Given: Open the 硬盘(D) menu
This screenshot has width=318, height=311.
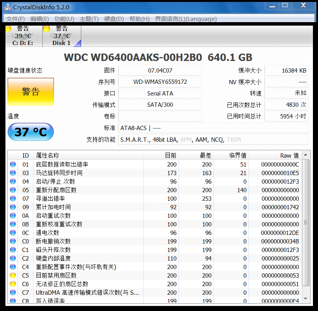Looking at the screenshot, I should tap(114, 19).
